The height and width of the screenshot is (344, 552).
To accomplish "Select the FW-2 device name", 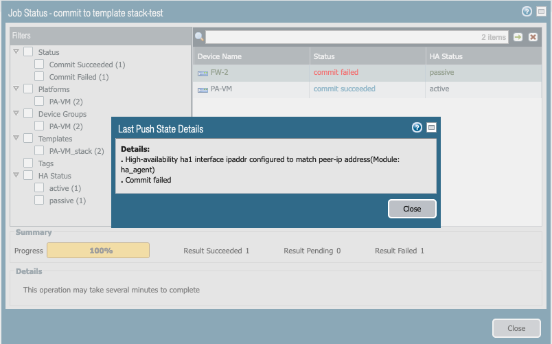I will point(219,72).
